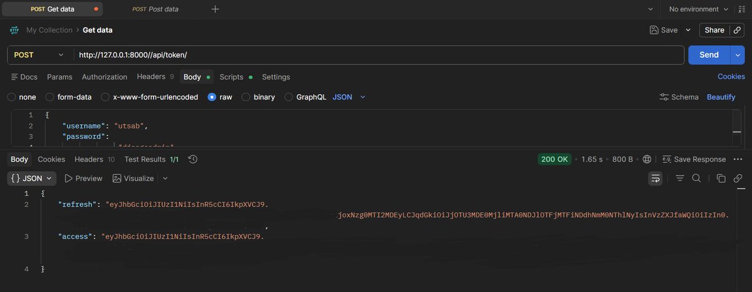Click the globe network information icon
The width and height of the screenshot is (752, 292).
click(x=647, y=159)
